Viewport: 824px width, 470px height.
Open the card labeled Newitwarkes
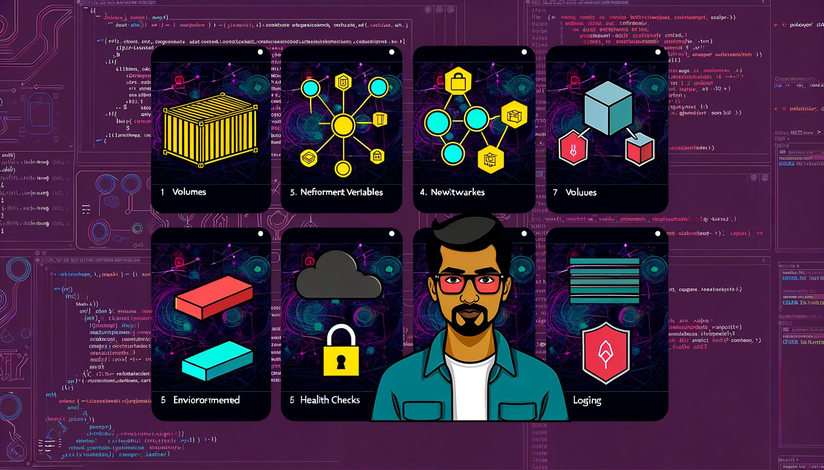click(457, 192)
